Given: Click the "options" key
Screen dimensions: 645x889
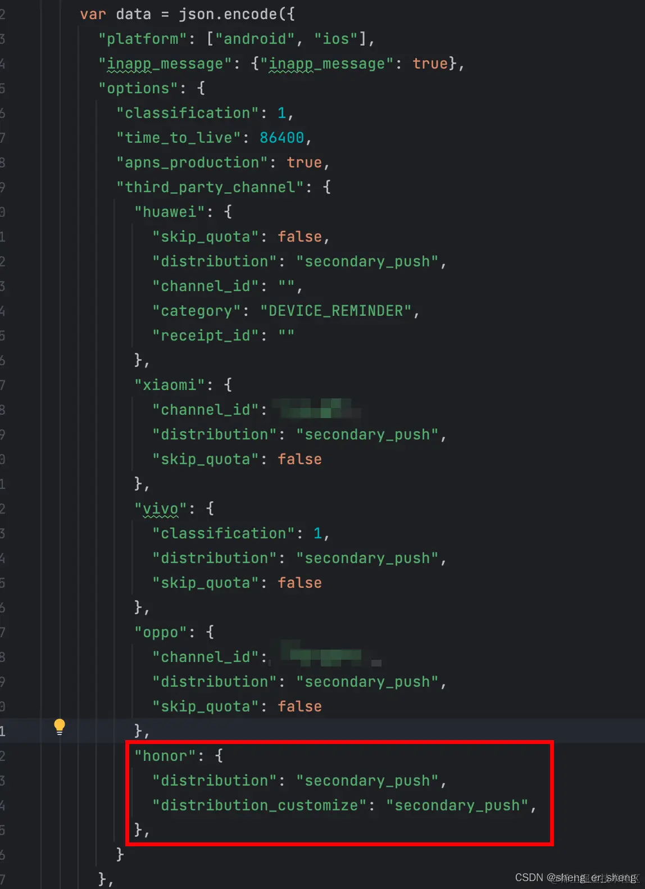Looking at the screenshot, I should [x=139, y=88].
